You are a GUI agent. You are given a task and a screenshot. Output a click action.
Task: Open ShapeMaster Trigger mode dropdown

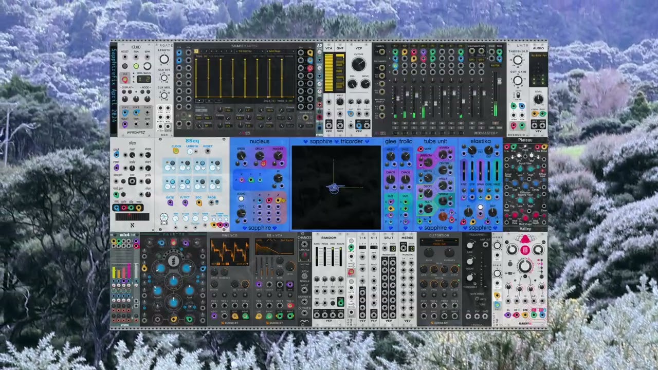pyautogui.click(x=199, y=118)
